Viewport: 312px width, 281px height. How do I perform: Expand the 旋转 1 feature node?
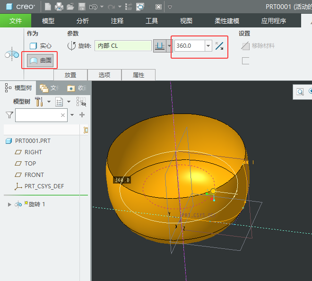(x=9, y=204)
